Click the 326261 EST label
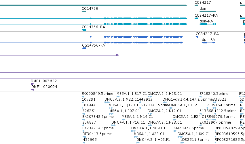Screen dimensions: 245x144 [x=89, y=111]
